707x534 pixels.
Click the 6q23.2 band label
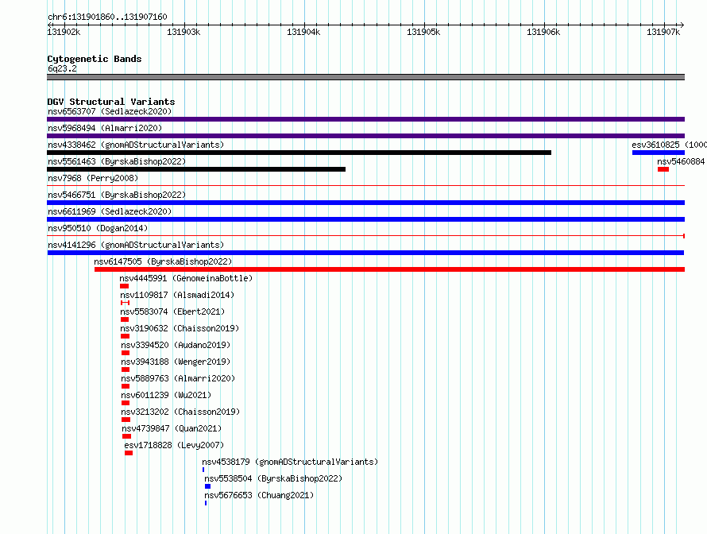(62, 68)
